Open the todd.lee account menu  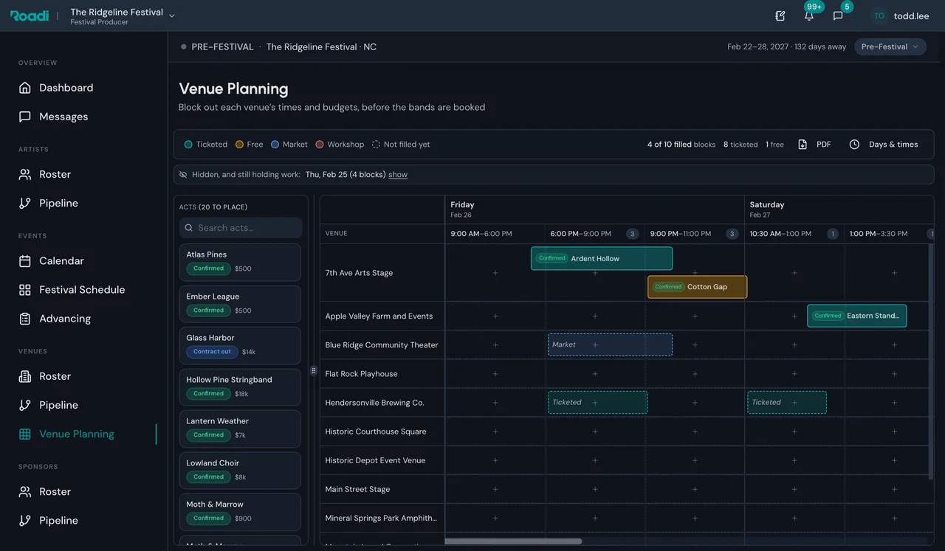click(900, 15)
